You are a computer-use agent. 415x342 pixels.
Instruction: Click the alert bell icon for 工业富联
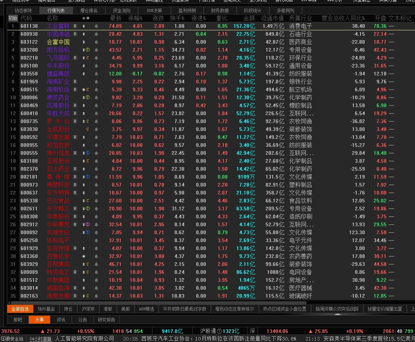(x=96, y=26)
